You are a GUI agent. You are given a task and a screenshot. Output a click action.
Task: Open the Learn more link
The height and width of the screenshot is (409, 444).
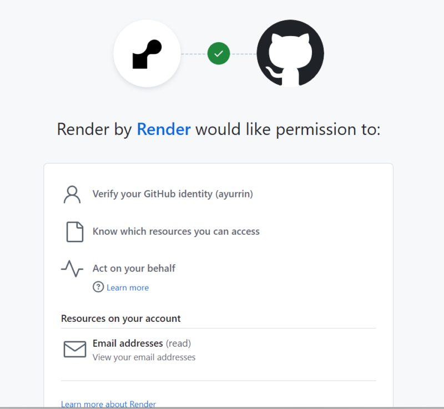tap(128, 287)
